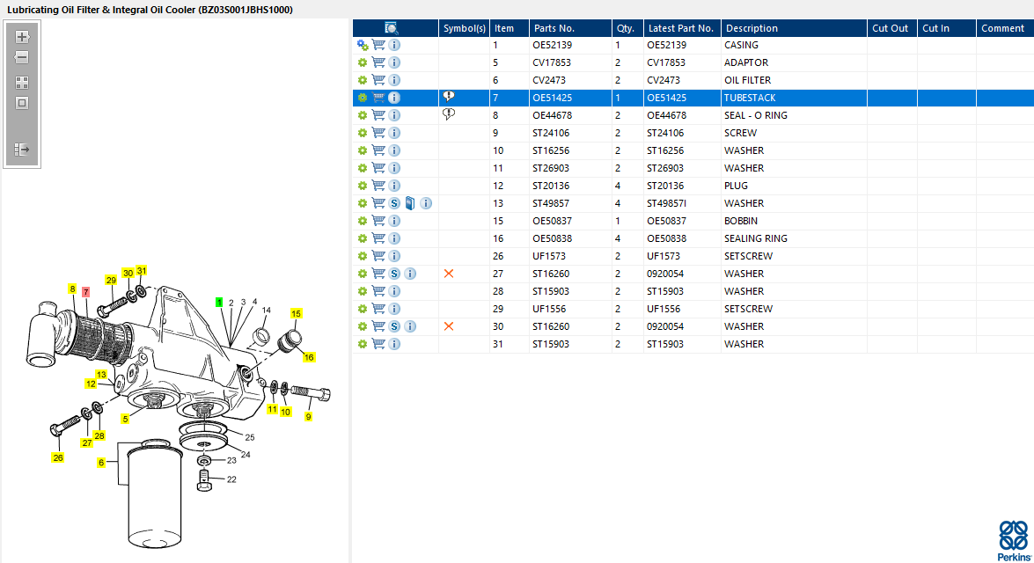Sort by the Qty. column header
Image resolution: width=1034 pixels, height=563 pixels.
[x=627, y=27]
